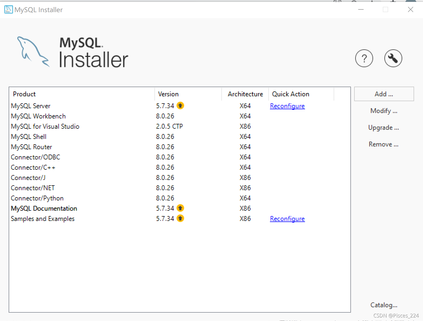Click X64 architecture of Connector/Python
The image size is (423, 321).
coord(245,198)
